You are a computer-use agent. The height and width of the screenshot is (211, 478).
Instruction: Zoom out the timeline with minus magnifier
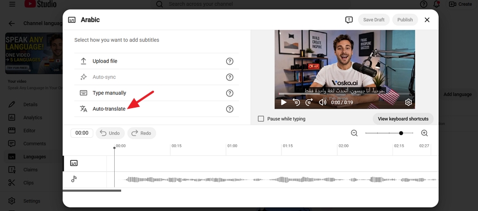click(x=354, y=133)
